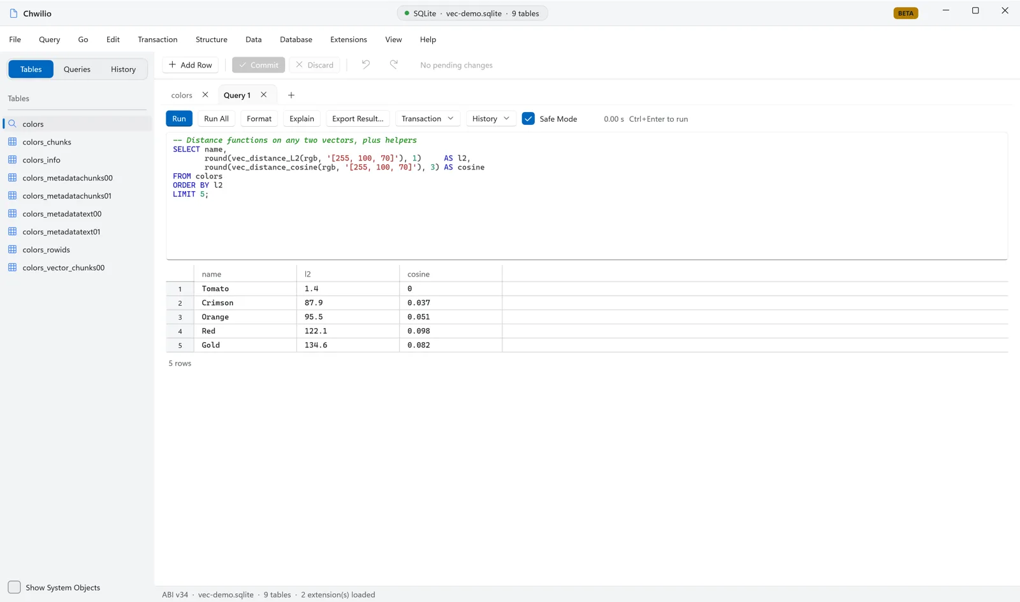Select the 0.037 cosine cell
The image size is (1020, 602).
[x=451, y=303]
